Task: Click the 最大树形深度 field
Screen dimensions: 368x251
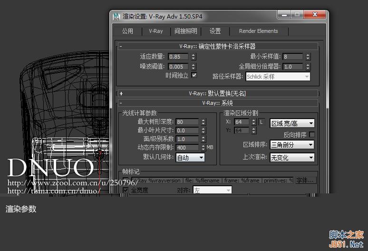Action: tap(187, 122)
